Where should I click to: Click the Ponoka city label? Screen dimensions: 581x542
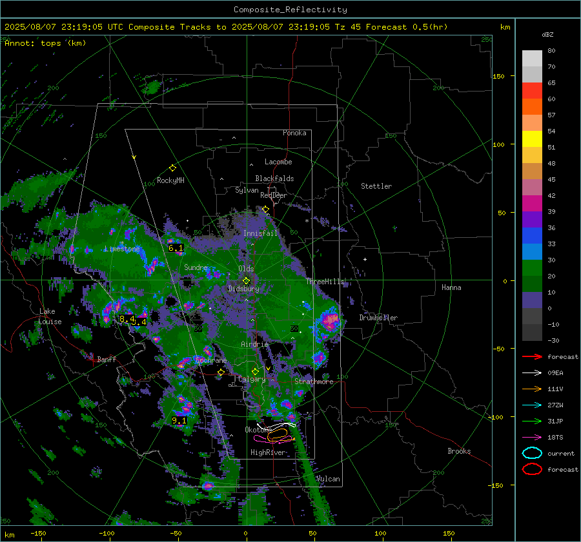click(294, 133)
